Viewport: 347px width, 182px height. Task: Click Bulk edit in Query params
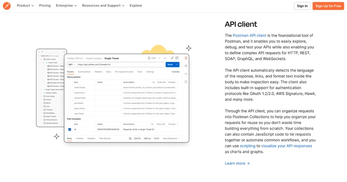[161, 82]
